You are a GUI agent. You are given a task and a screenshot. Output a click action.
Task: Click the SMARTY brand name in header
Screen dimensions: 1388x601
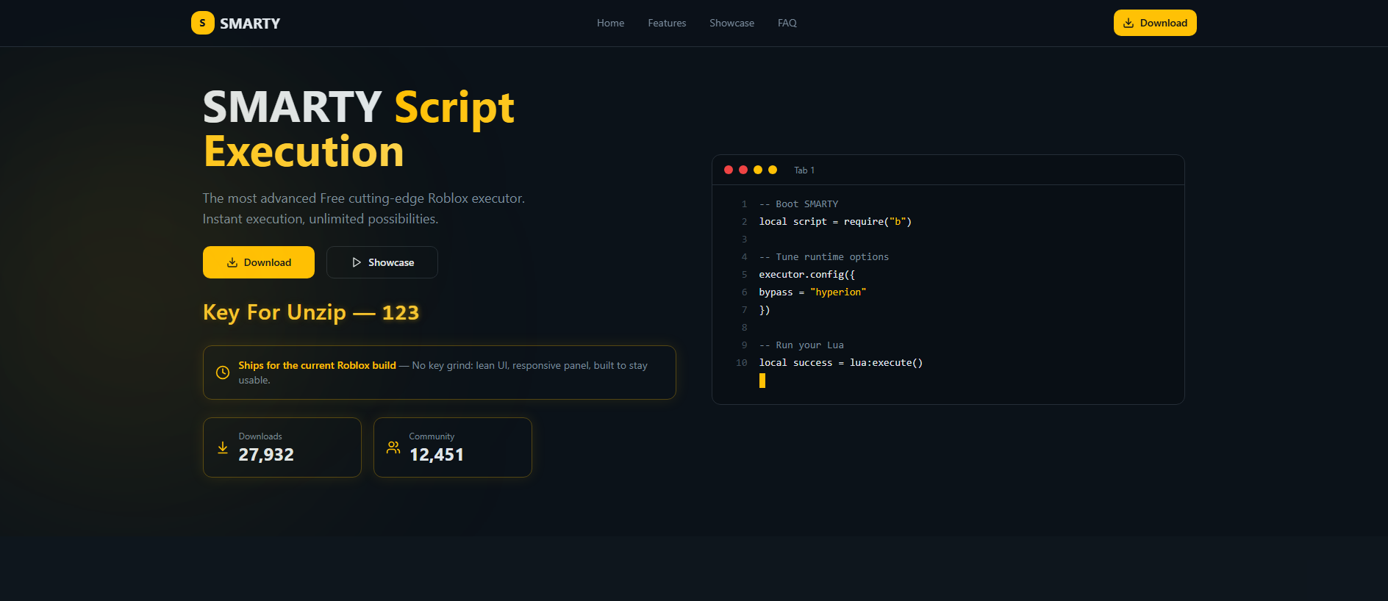click(250, 24)
